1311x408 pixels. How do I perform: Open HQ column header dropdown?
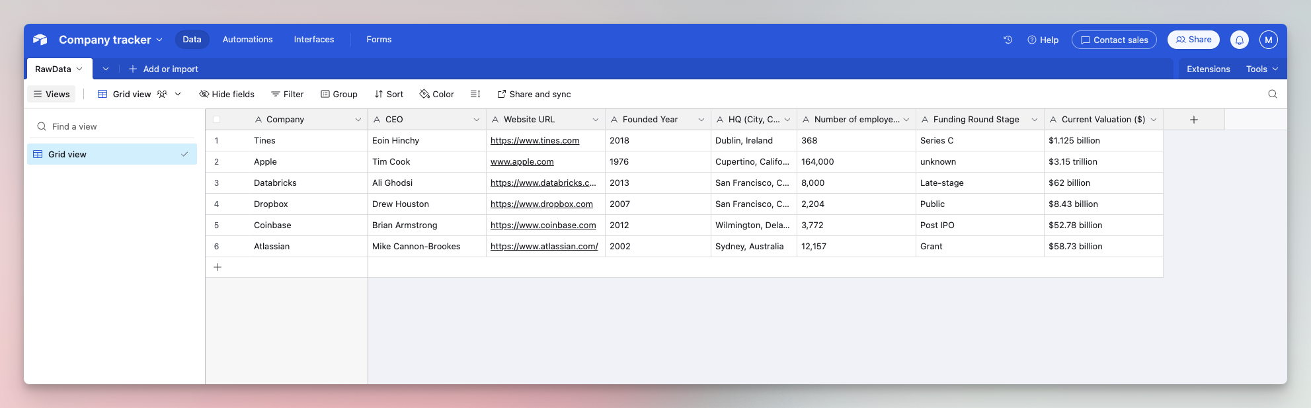tap(787, 120)
